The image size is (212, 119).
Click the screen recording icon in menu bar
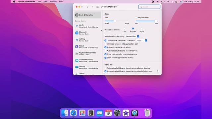pos(153,2)
